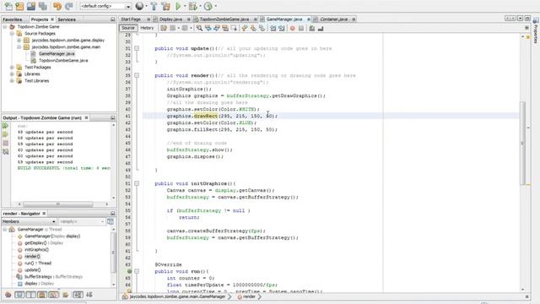
Task: Expand the Libraries node
Action: [x=12, y=74]
